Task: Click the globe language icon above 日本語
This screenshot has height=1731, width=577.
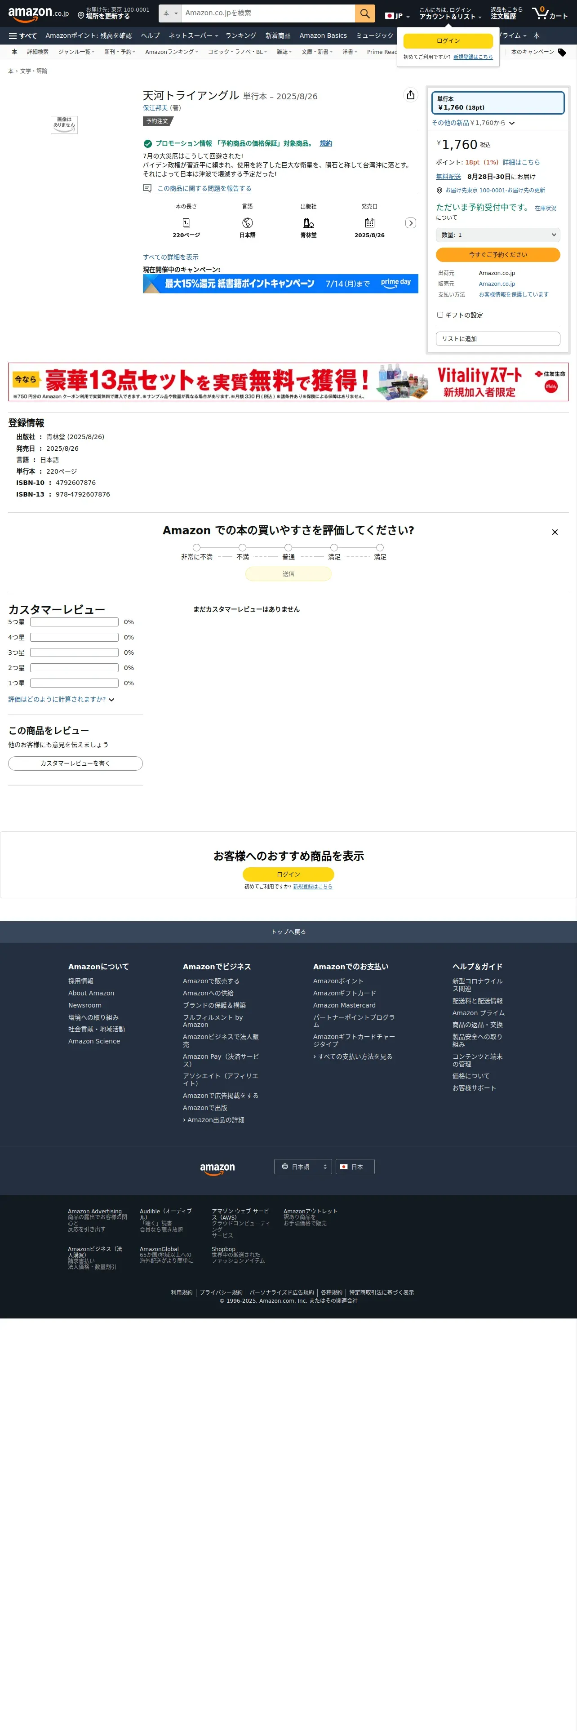Action: [247, 222]
